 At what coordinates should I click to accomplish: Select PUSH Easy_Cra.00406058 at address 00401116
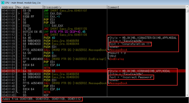61,41
